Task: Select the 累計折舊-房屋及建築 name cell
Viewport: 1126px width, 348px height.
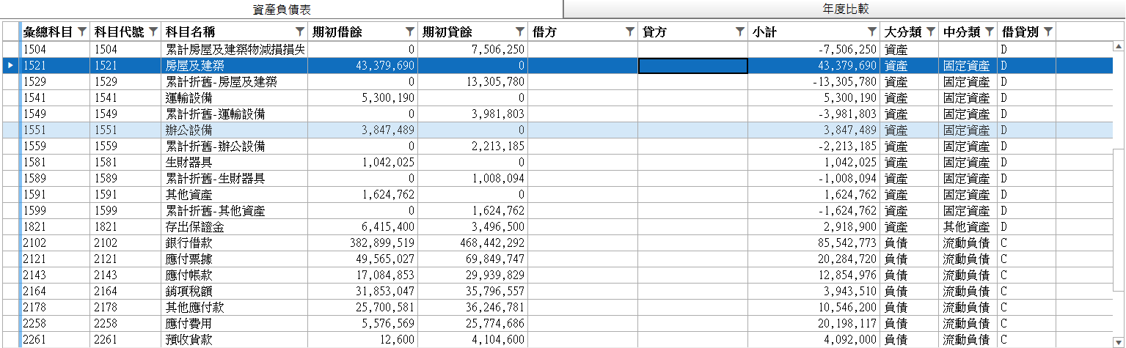Action: click(x=235, y=82)
